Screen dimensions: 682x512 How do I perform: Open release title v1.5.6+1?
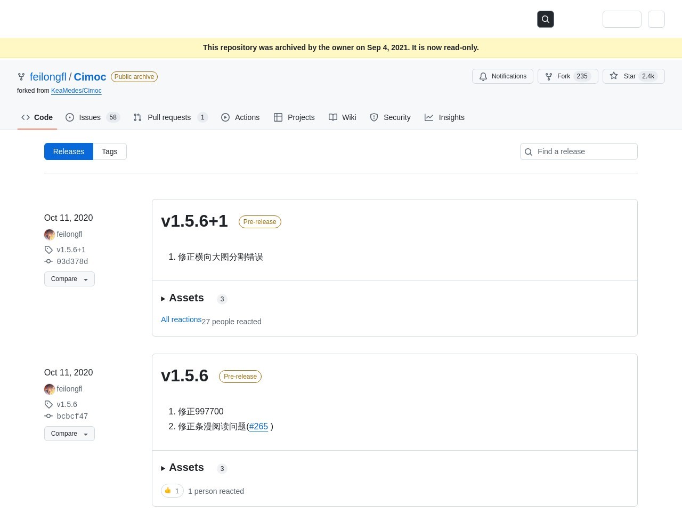[x=194, y=221]
